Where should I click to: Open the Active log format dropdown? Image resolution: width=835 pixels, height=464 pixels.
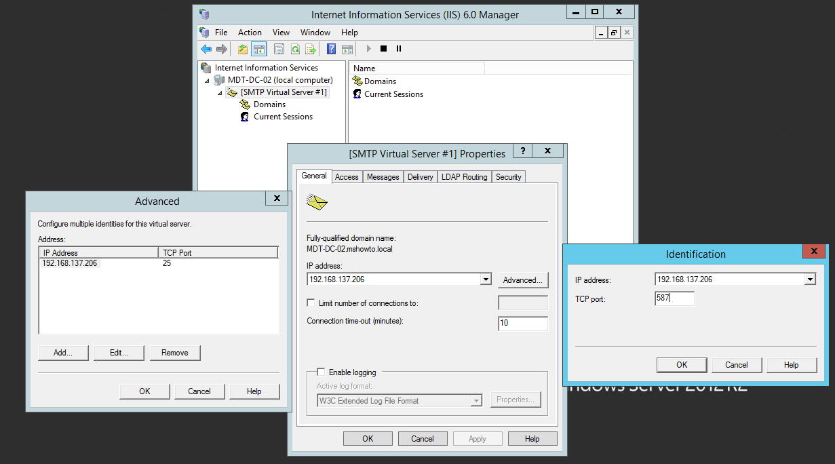pyautogui.click(x=477, y=401)
